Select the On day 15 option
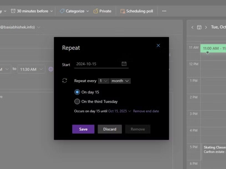Image resolution: width=226 pixels, height=169 pixels. pyautogui.click(x=78, y=92)
